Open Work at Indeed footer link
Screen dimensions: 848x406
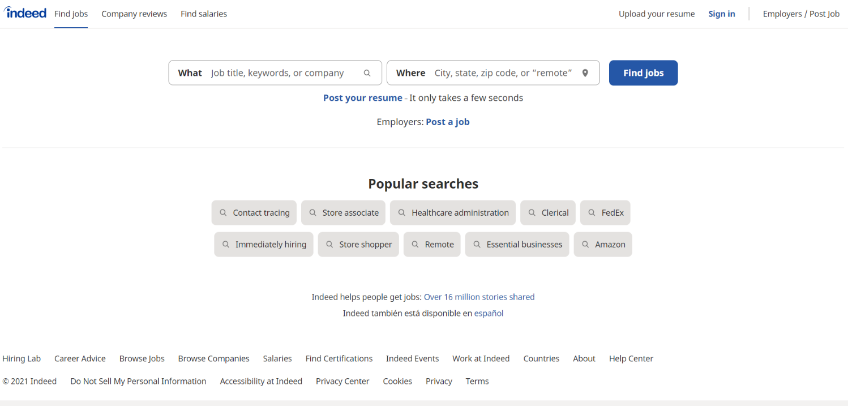[481, 358]
